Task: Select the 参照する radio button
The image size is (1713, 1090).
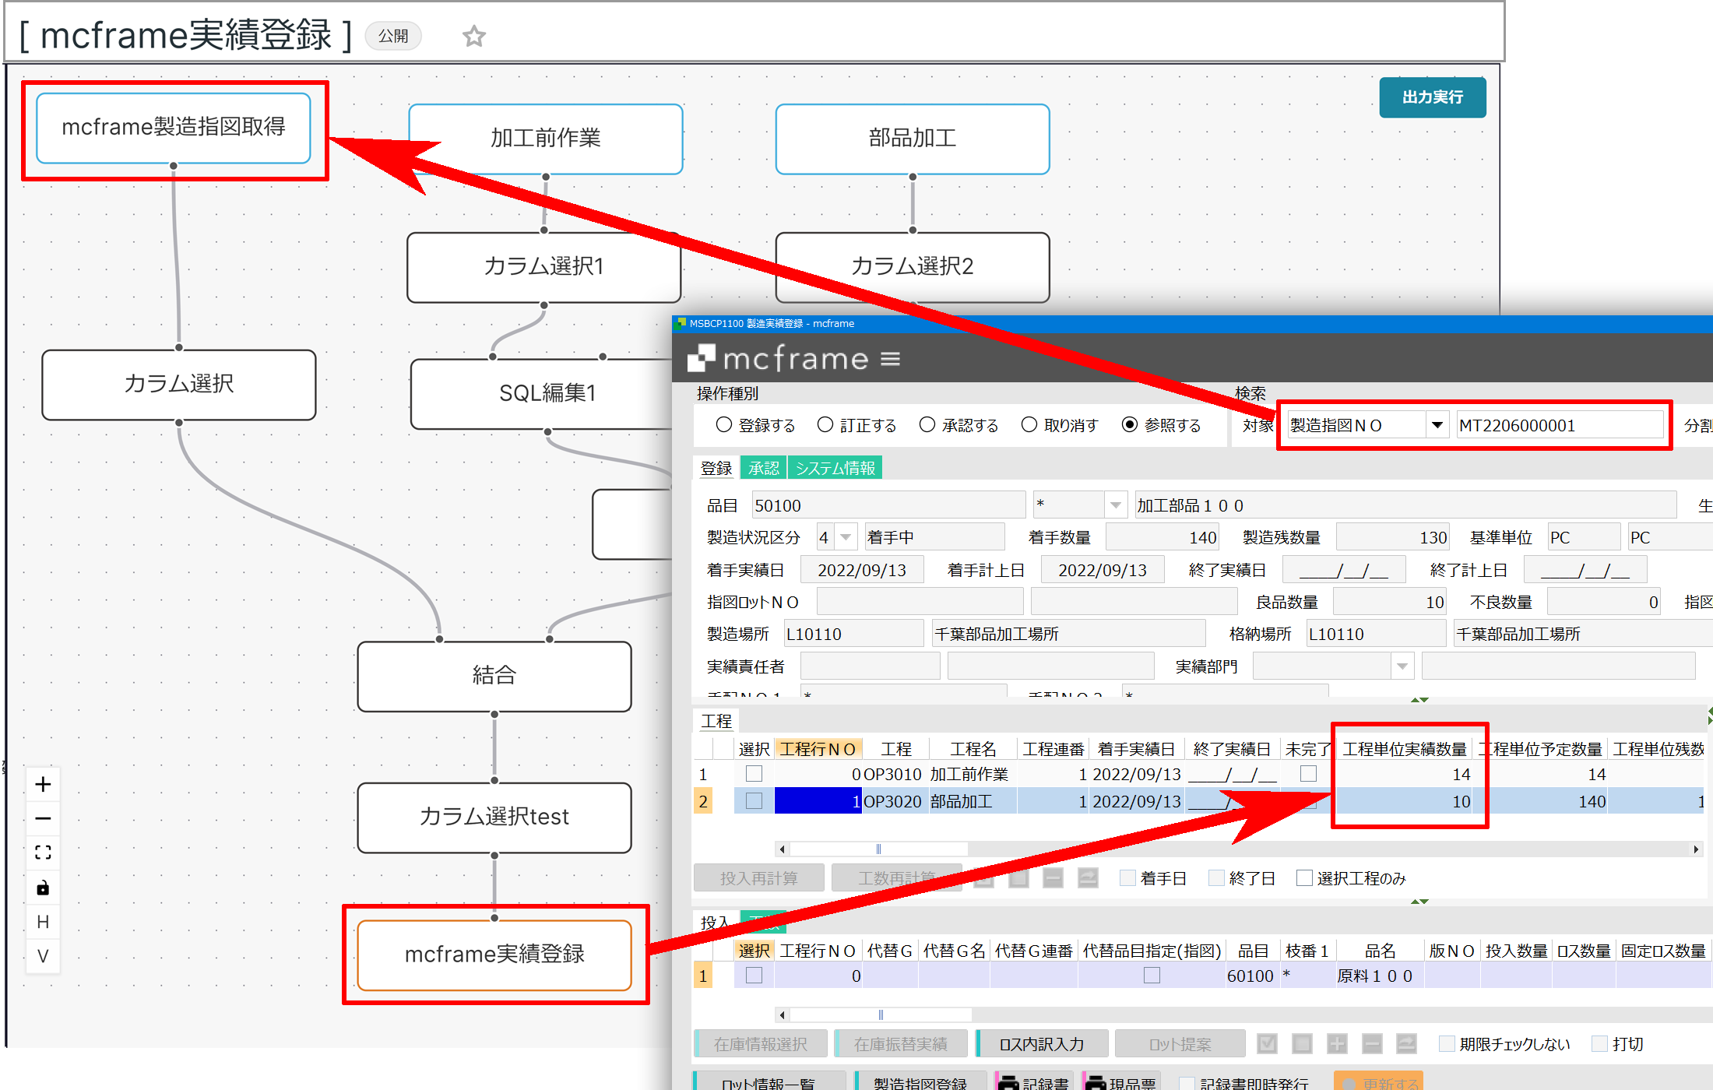Action: (x=1130, y=424)
